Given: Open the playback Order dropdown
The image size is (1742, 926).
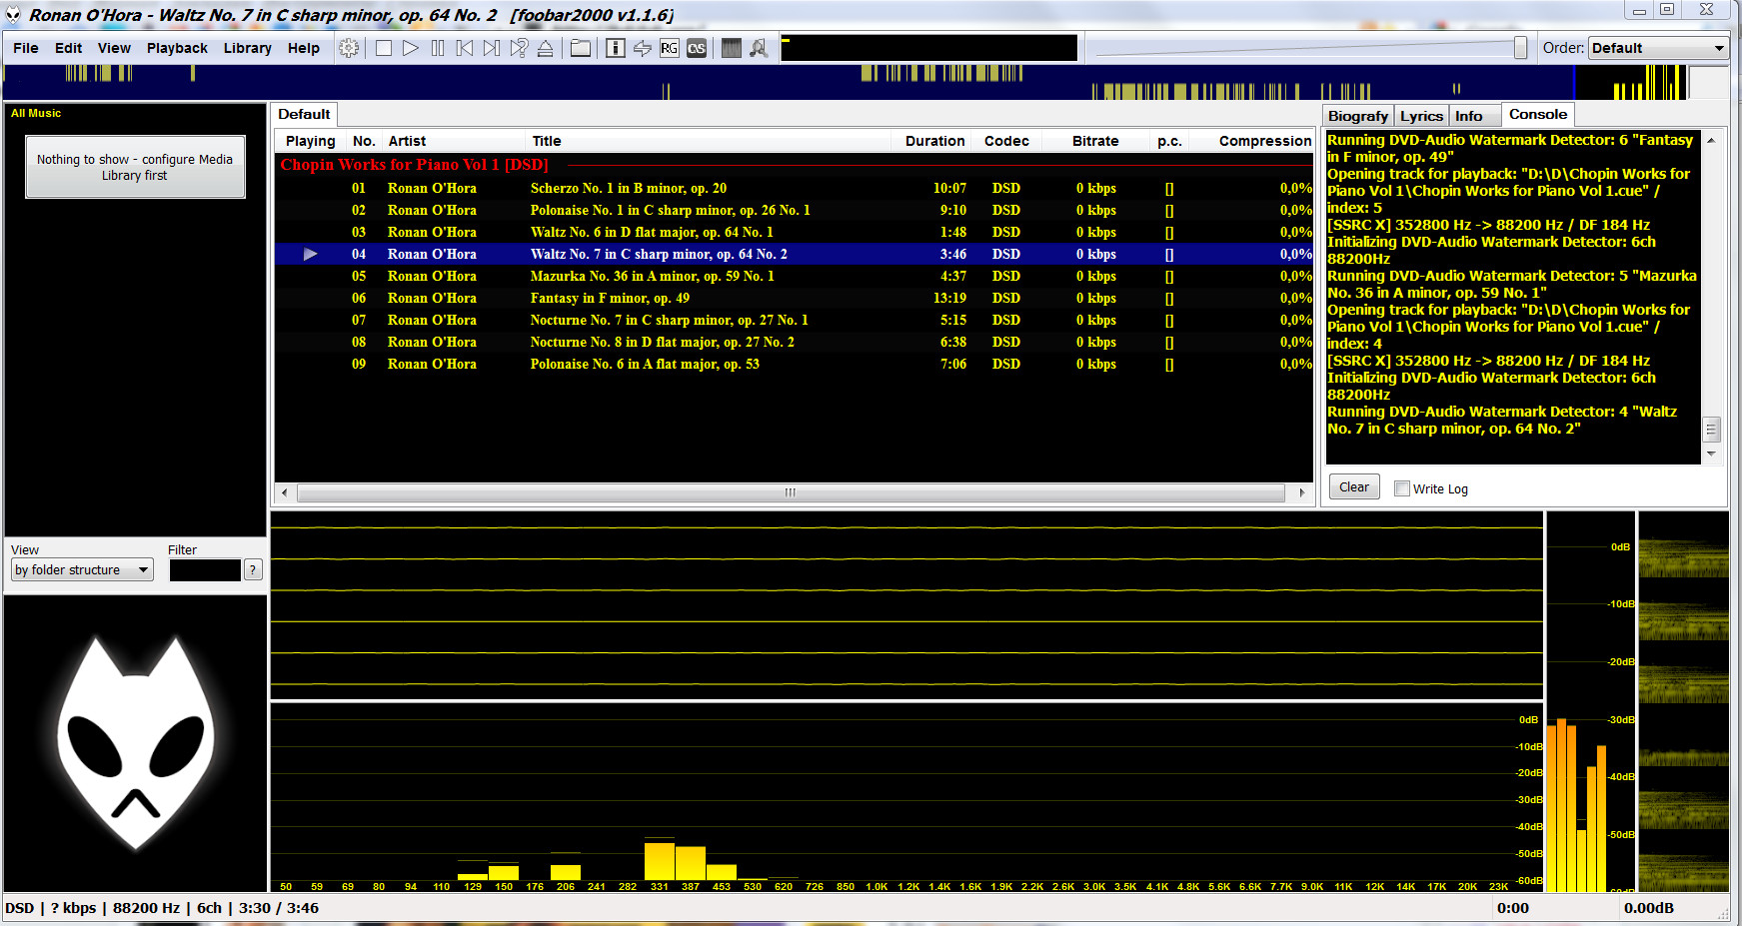Looking at the screenshot, I should (x=1658, y=48).
